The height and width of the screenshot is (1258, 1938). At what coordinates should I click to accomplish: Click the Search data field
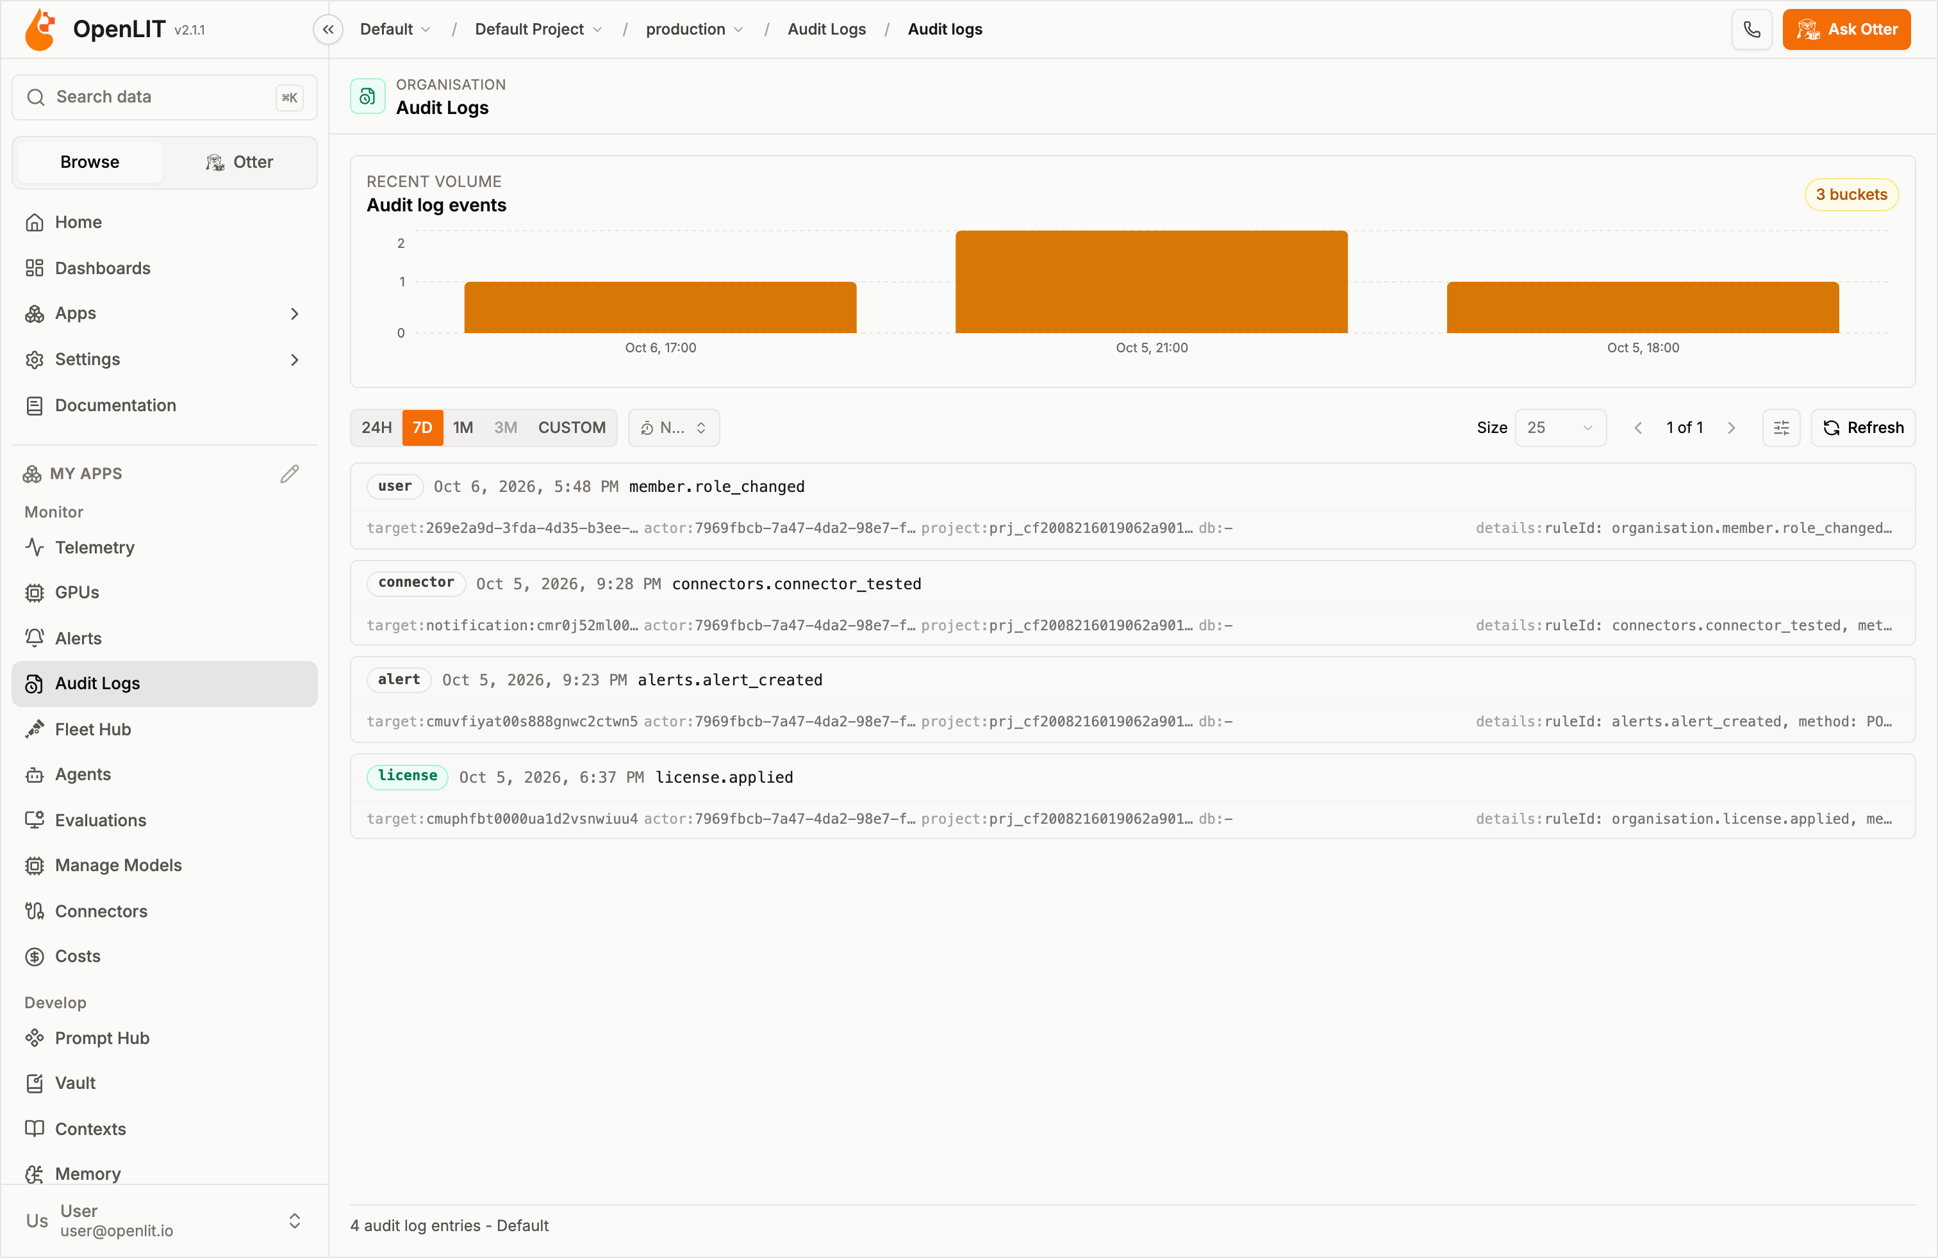pos(165,97)
